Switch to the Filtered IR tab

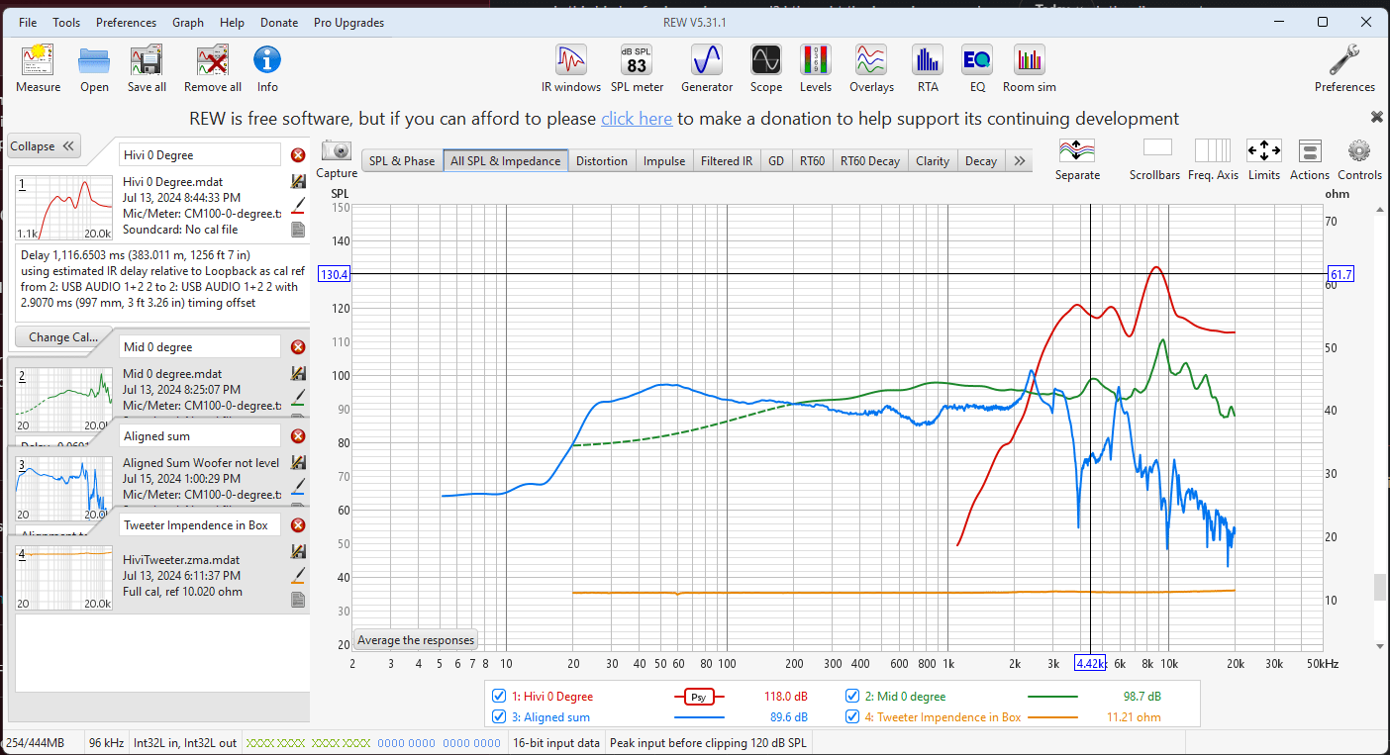(x=727, y=160)
